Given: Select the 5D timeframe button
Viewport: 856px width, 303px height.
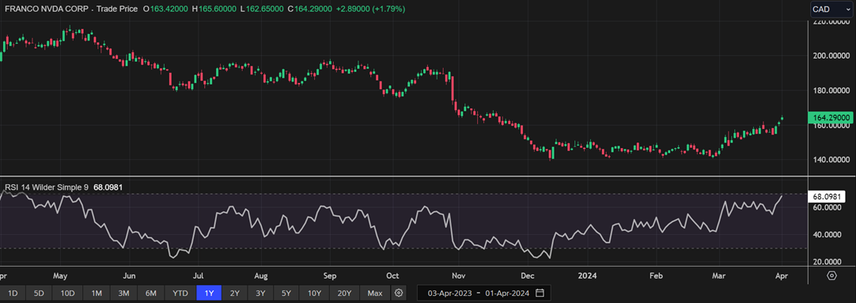Looking at the screenshot, I should click(x=39, y=294).
